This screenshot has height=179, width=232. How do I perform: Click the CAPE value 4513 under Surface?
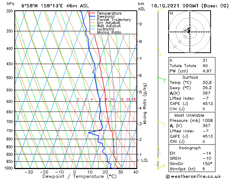(x=208, y=103)
